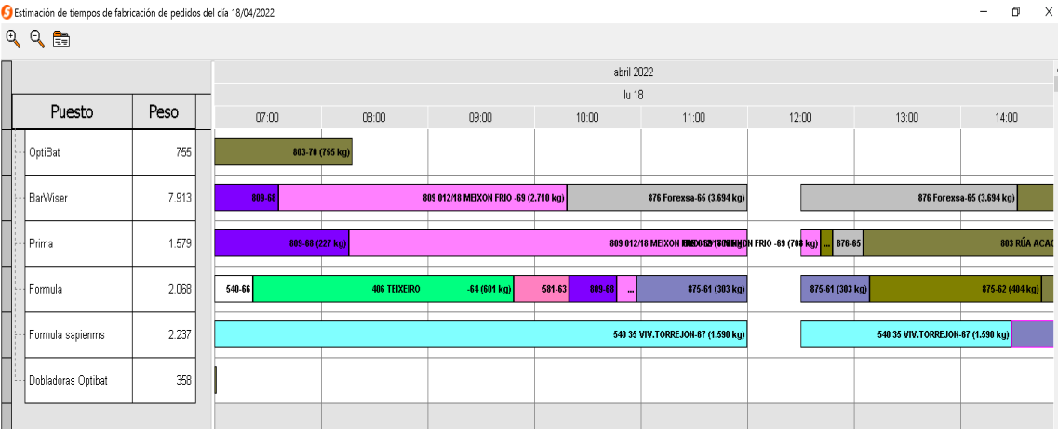Click the green 406 TEIXEIRO task bar
1058x431 pixels.
(x=382, y=289)
